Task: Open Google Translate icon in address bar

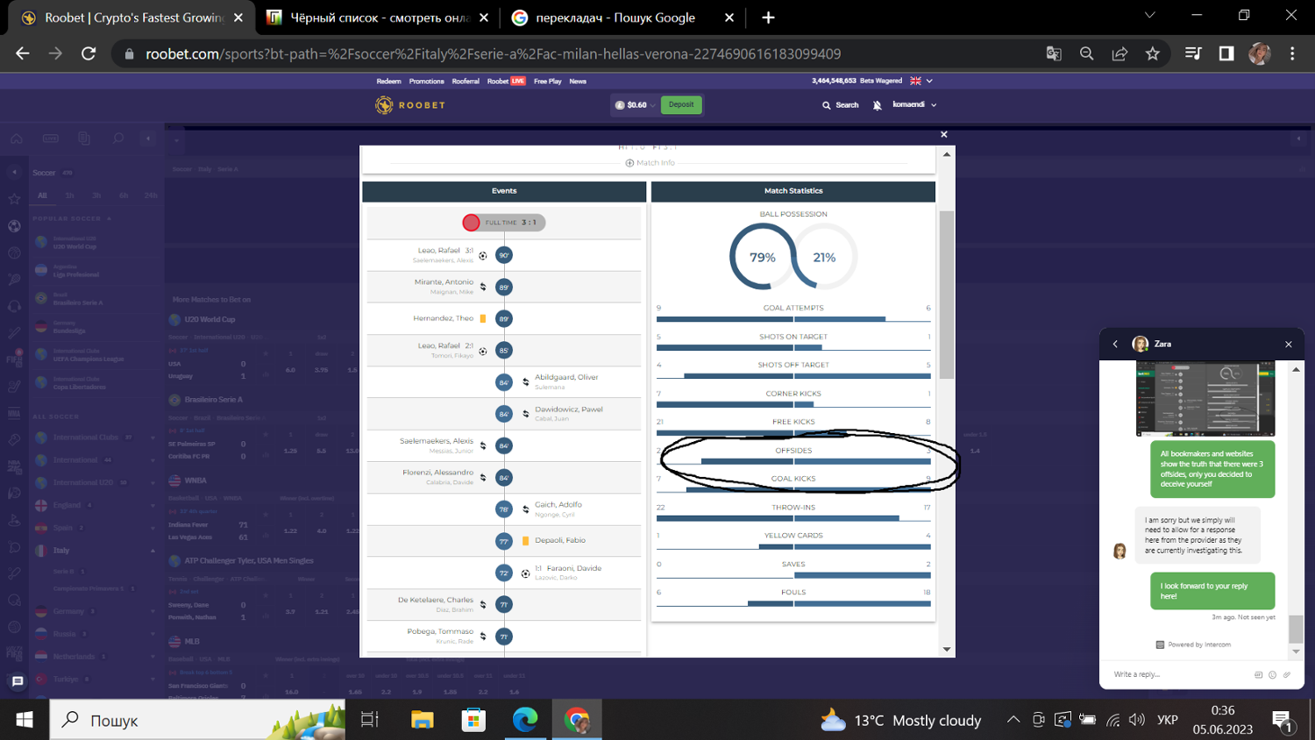Action: (1054, 53)
